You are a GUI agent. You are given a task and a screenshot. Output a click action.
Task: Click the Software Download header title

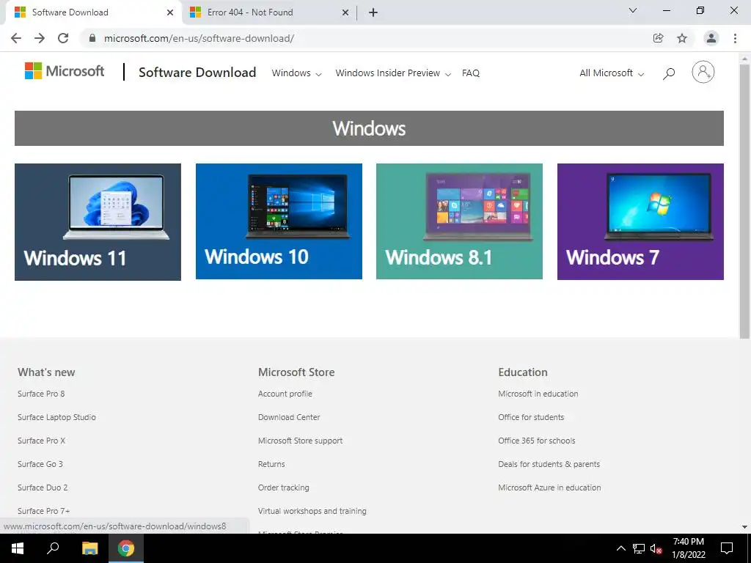197,73
